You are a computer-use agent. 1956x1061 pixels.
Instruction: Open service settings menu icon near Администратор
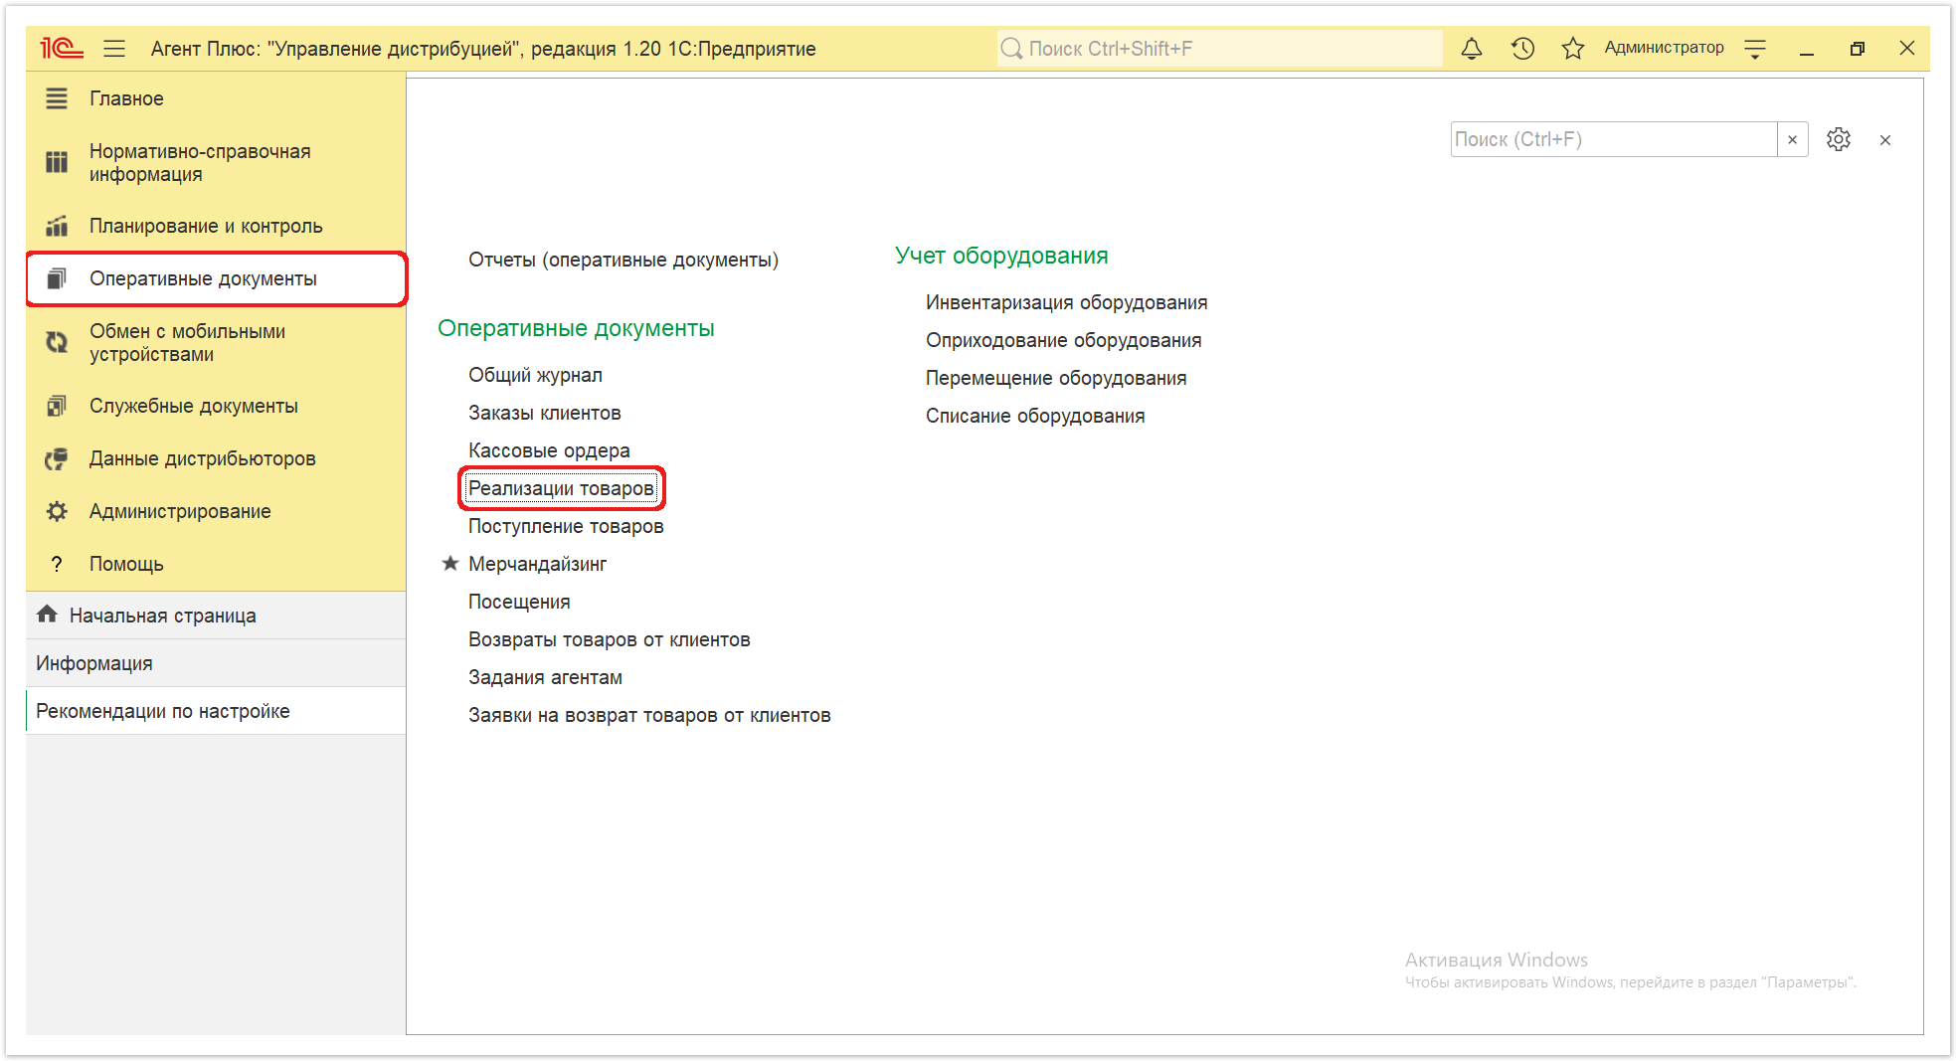point(1755,49)
